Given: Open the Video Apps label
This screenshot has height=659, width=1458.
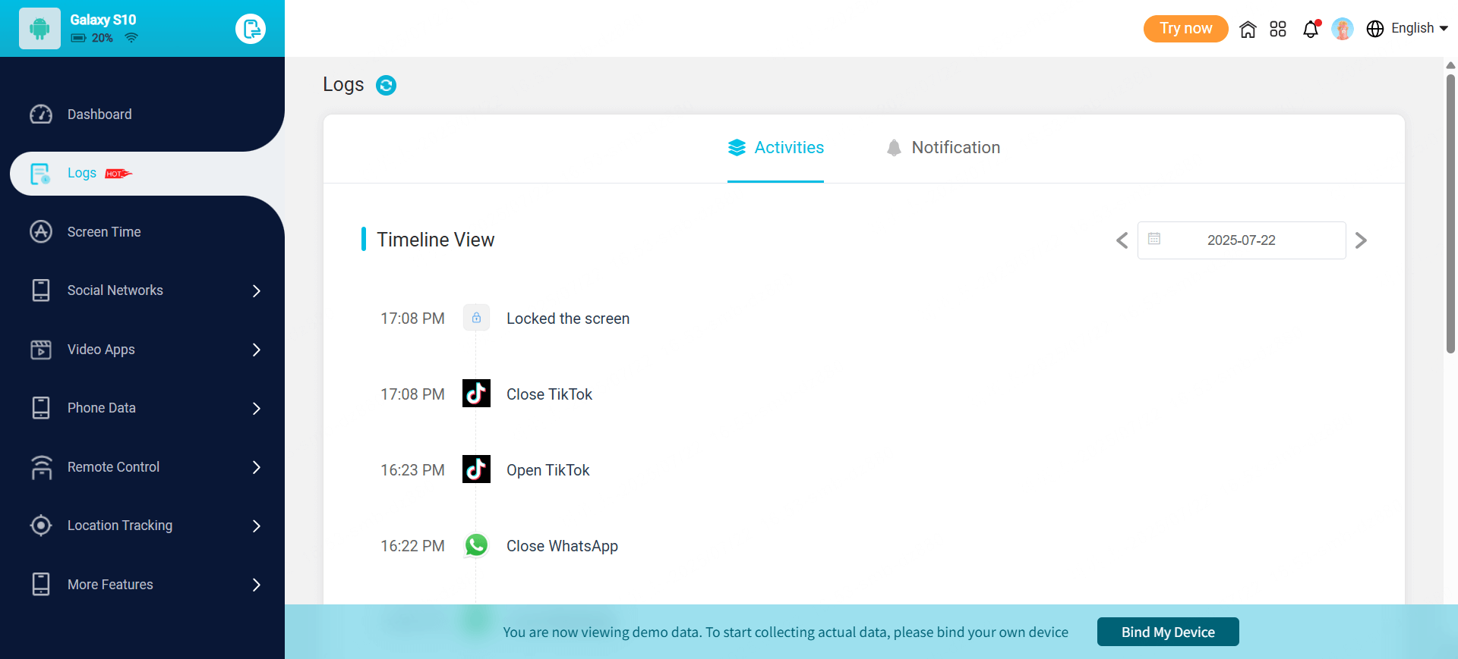Looking at the screenshot, I should pos(101,350).
